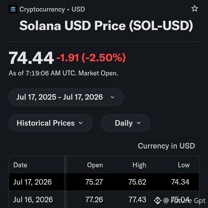Click chevron beside the date range
Screen dimensions: 208x208
[x=112, y=97]
